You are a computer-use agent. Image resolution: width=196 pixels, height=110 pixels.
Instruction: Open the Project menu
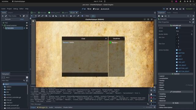pyautogui.click(x=9, y=9)
